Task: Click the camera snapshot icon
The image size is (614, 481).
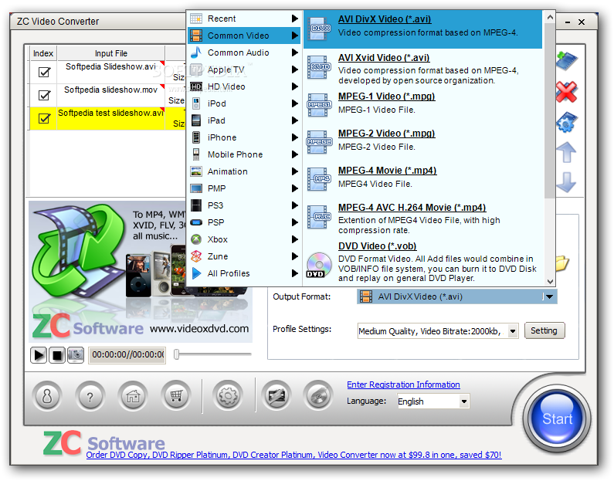Action: pyautogui.click(x=76, y=355)
